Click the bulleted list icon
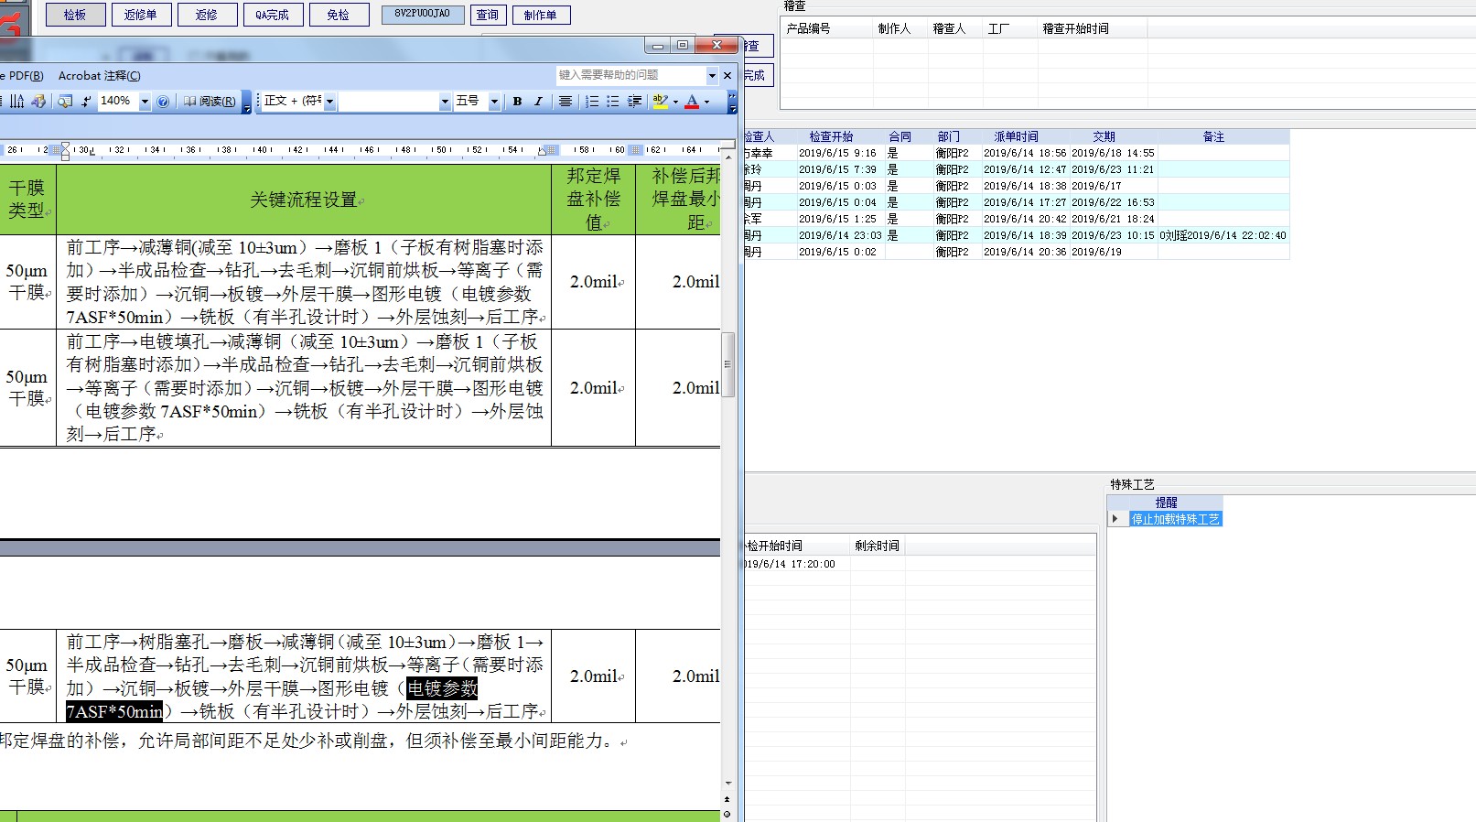The height and width of the screenshot is (822, 1476). pyautogui.click(x=613, y=102)
